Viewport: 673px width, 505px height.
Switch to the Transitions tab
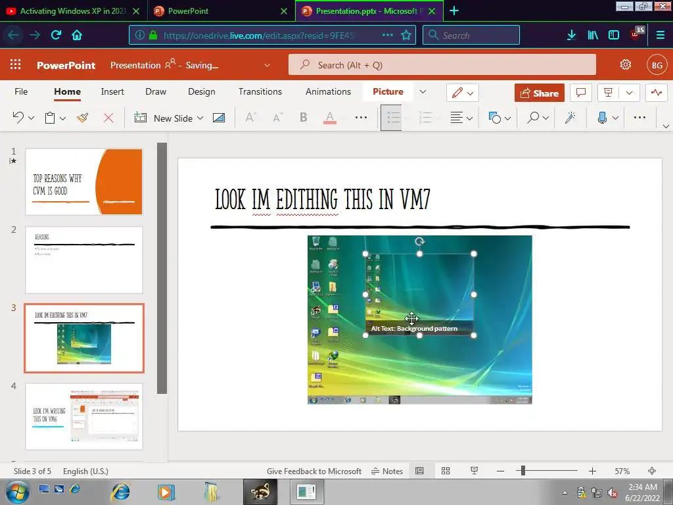[260, 91]
